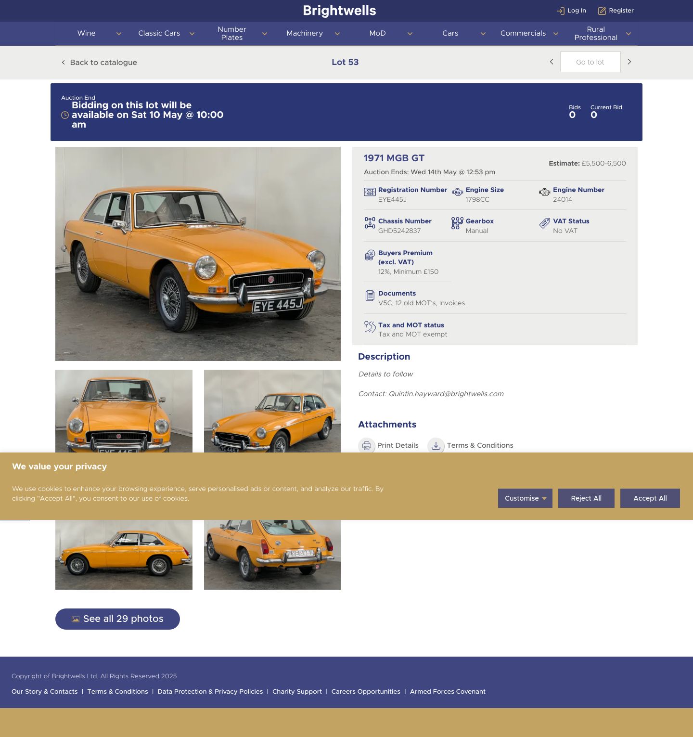Open the Commercials menu item
The height and width of the screenshot is (737, 693).
(523, 33)
